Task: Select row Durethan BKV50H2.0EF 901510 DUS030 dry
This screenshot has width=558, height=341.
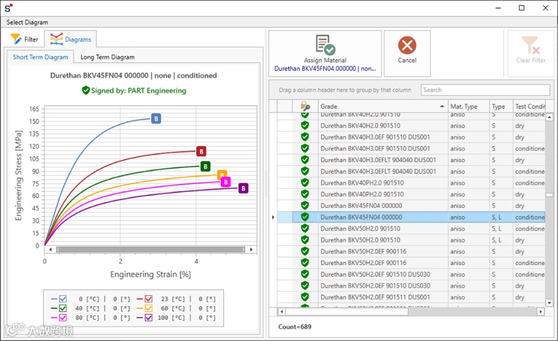Action: pyautogui.click(x=411, y=286)
